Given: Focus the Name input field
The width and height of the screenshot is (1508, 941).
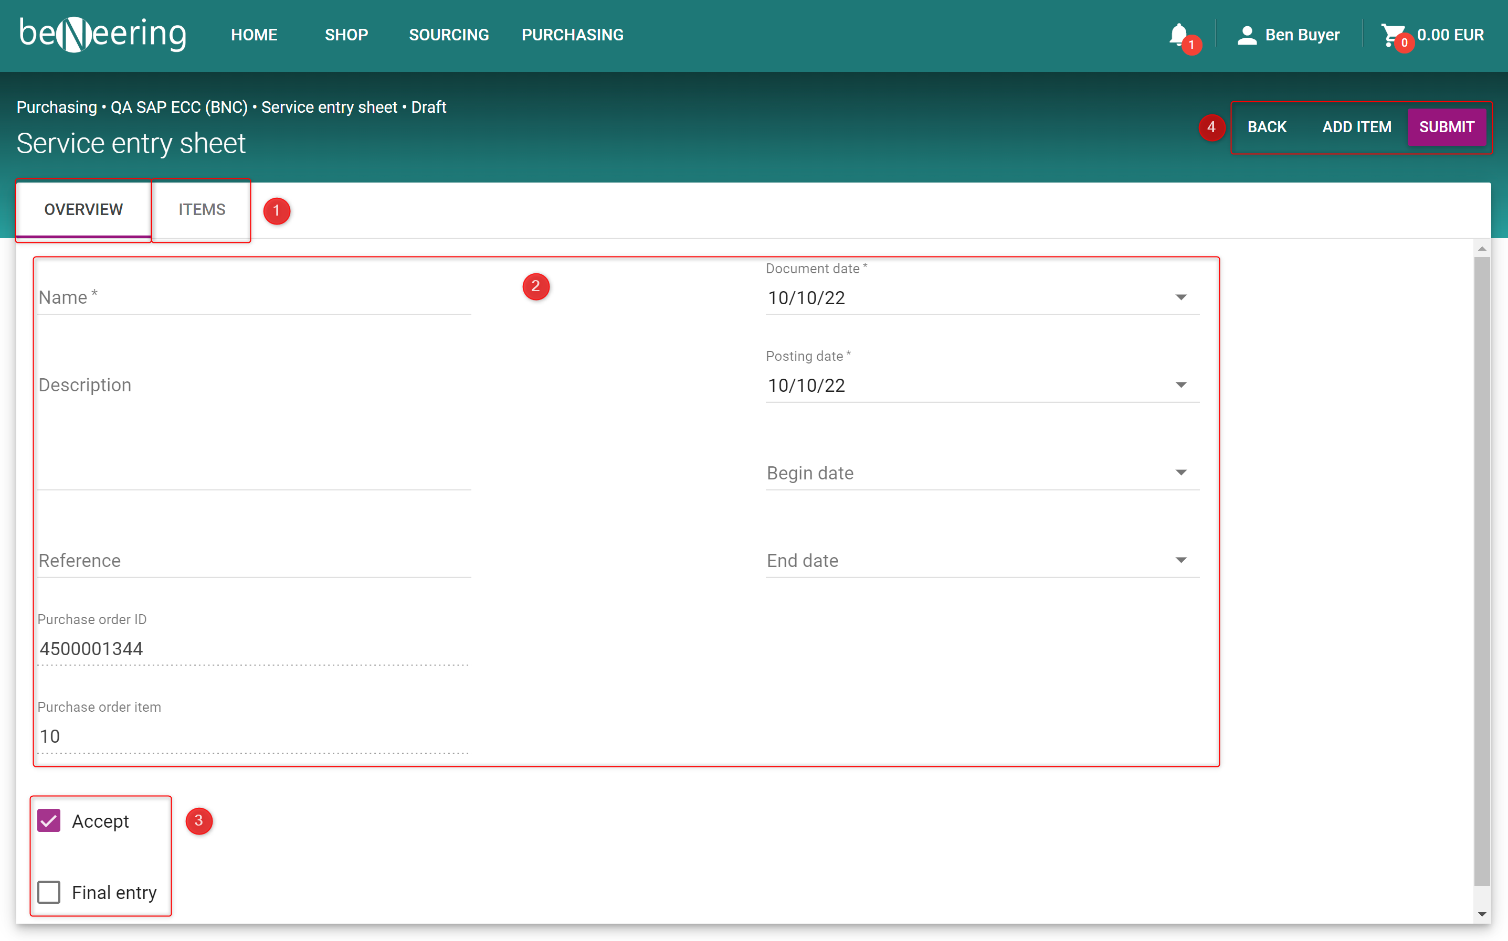Looking at the screenshot, I should pos(254,298).
